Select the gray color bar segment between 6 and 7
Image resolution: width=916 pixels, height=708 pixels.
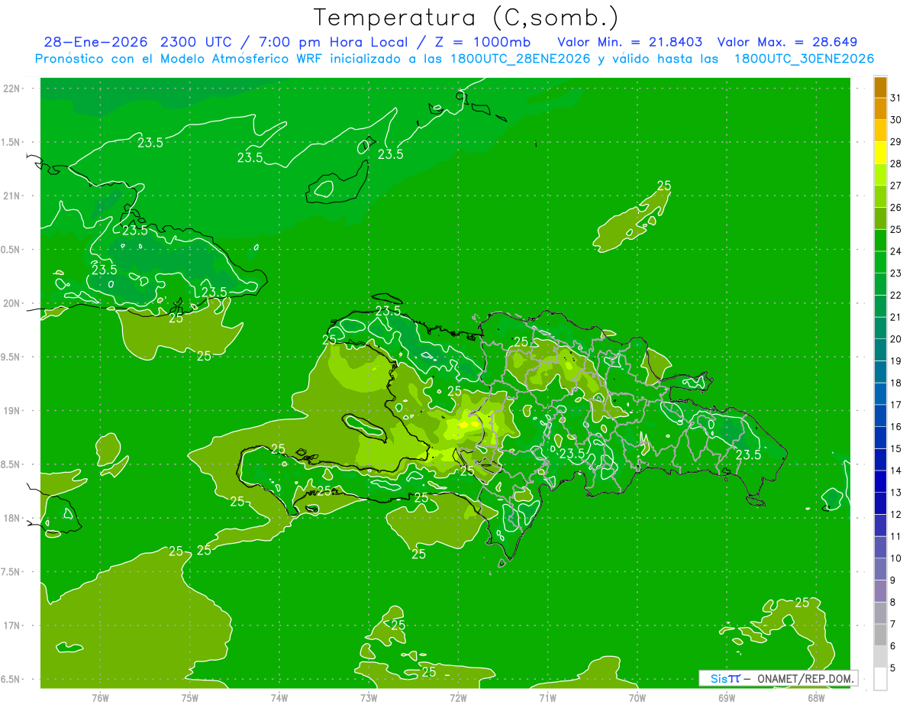pyautogui.click(x=880, y=635)
